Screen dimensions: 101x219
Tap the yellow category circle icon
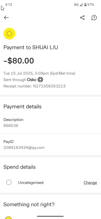coord(9,34)
